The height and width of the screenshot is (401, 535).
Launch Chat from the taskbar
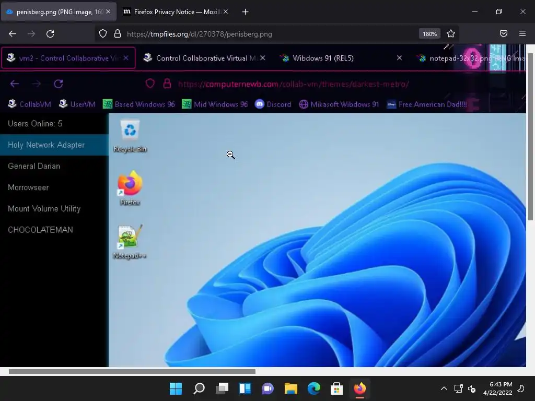pyautogui.click(x=268, y=388)
